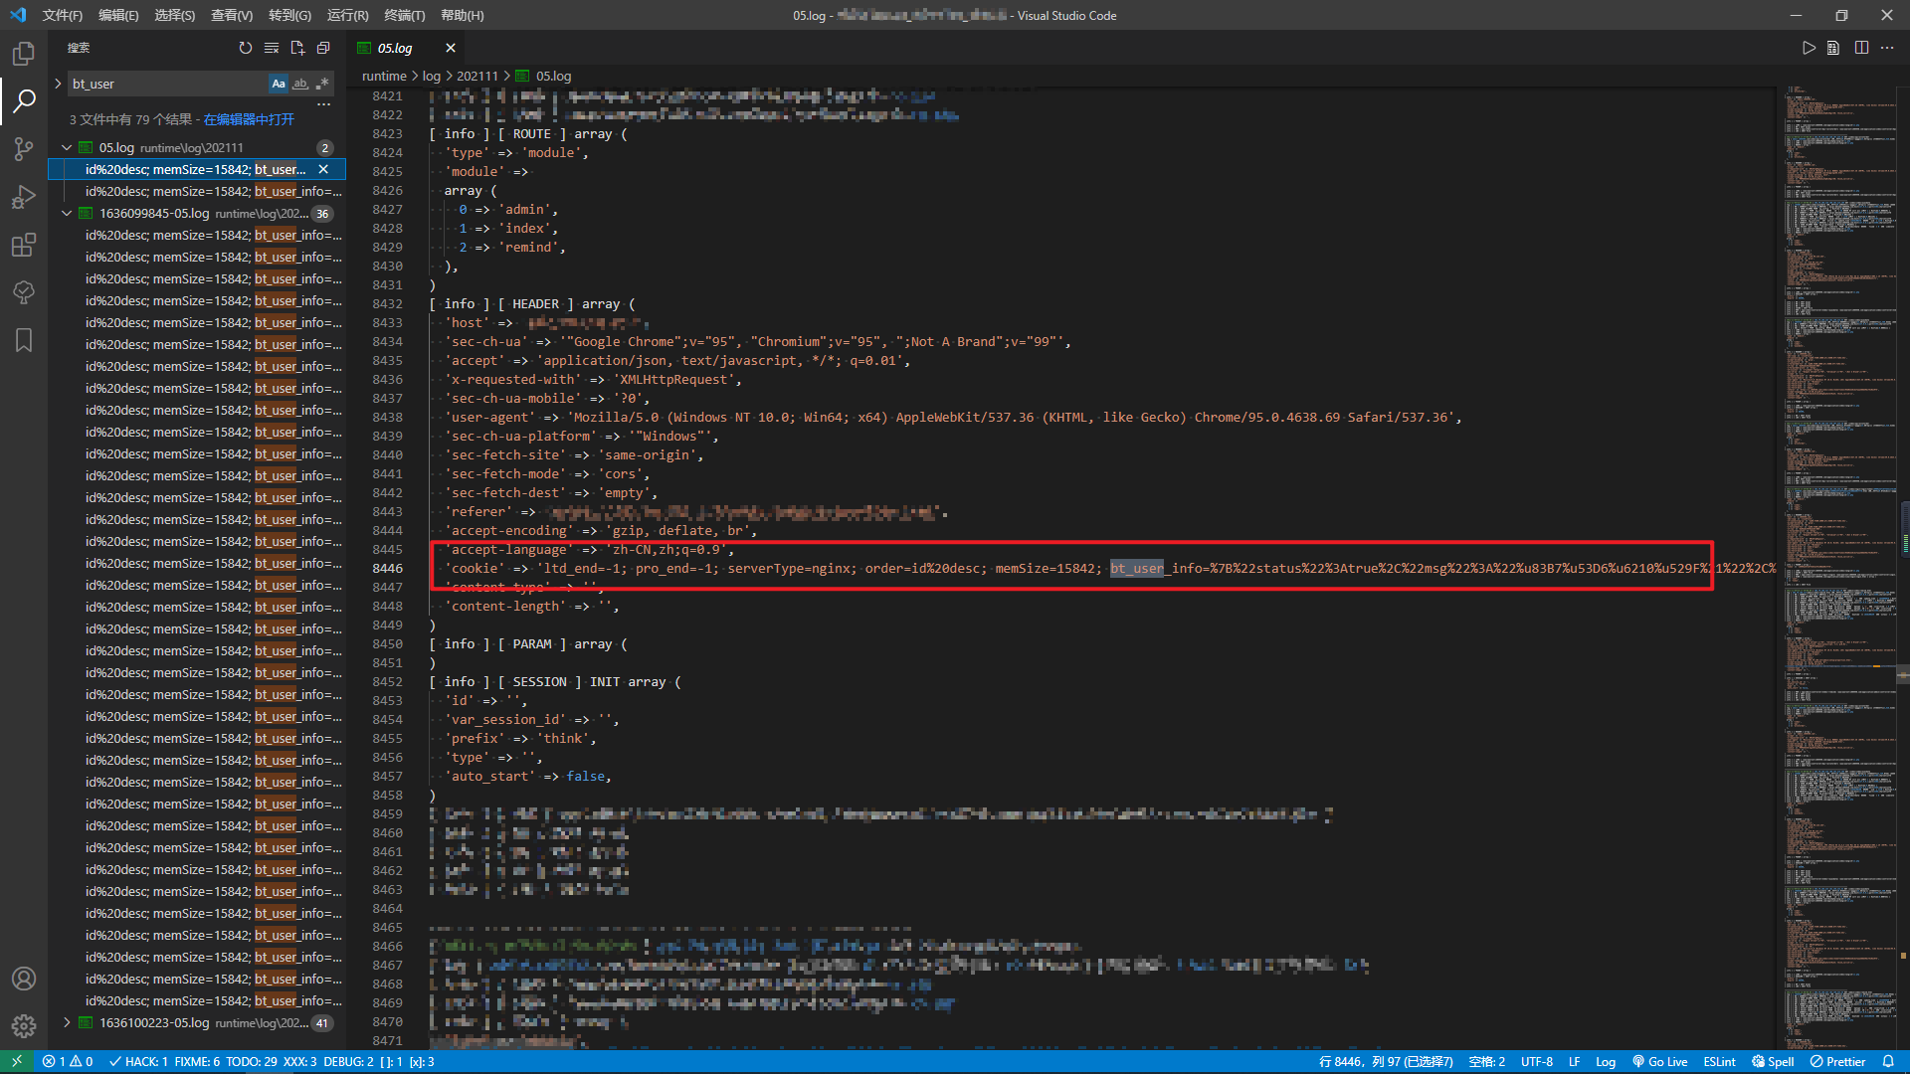The height and width of the screenshot is (1074, 1910).
Task: Open the 文件(F) menu
Action: [x=63, y=15]
